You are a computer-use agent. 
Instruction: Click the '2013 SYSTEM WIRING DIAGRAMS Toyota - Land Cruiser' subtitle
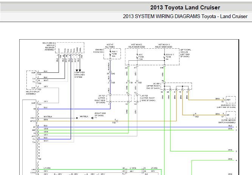[x=185, y=16]
